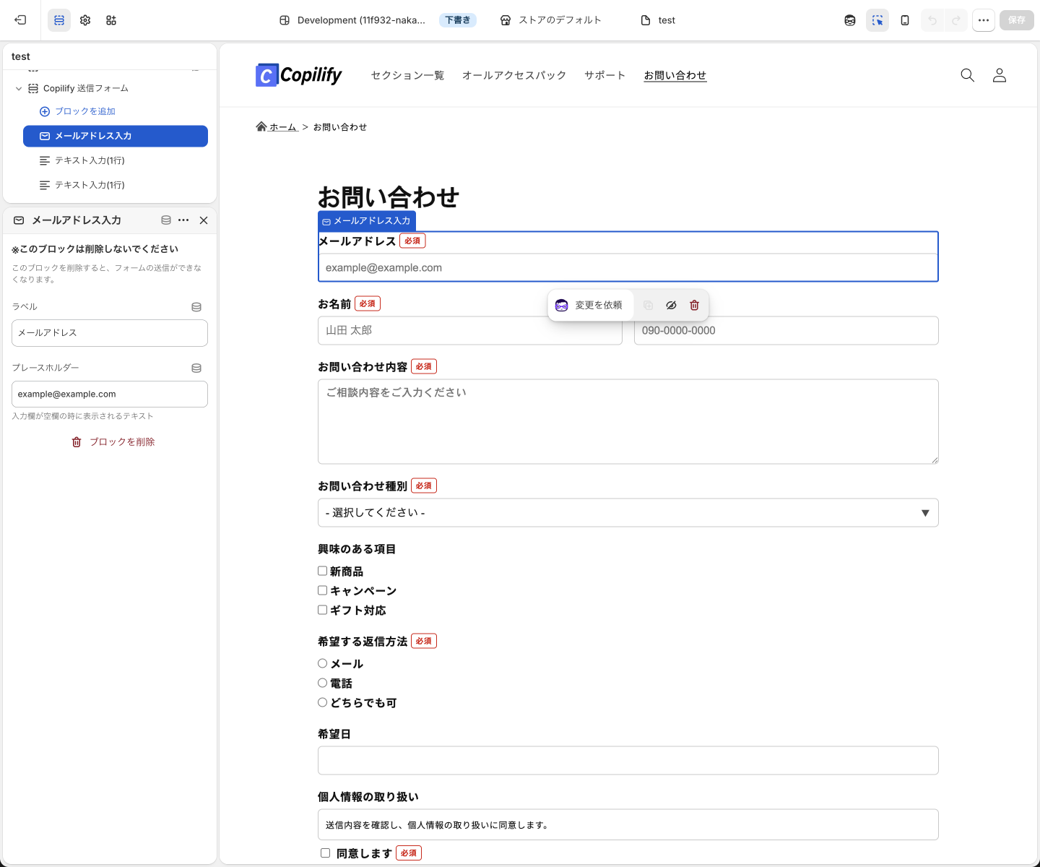Open theme settings gear icon

pyautogui.click(x=85, y=20)
